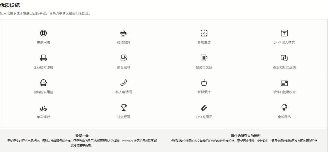This screenshot has height=152, width=328.
Task: Click the chat bubbles icon for 职业和社交活动
Action: click(284, 58)
